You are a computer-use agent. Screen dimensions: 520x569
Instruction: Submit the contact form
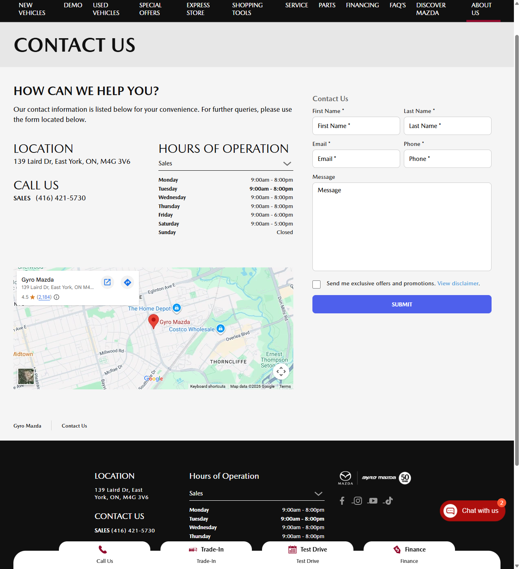point(402,304)
